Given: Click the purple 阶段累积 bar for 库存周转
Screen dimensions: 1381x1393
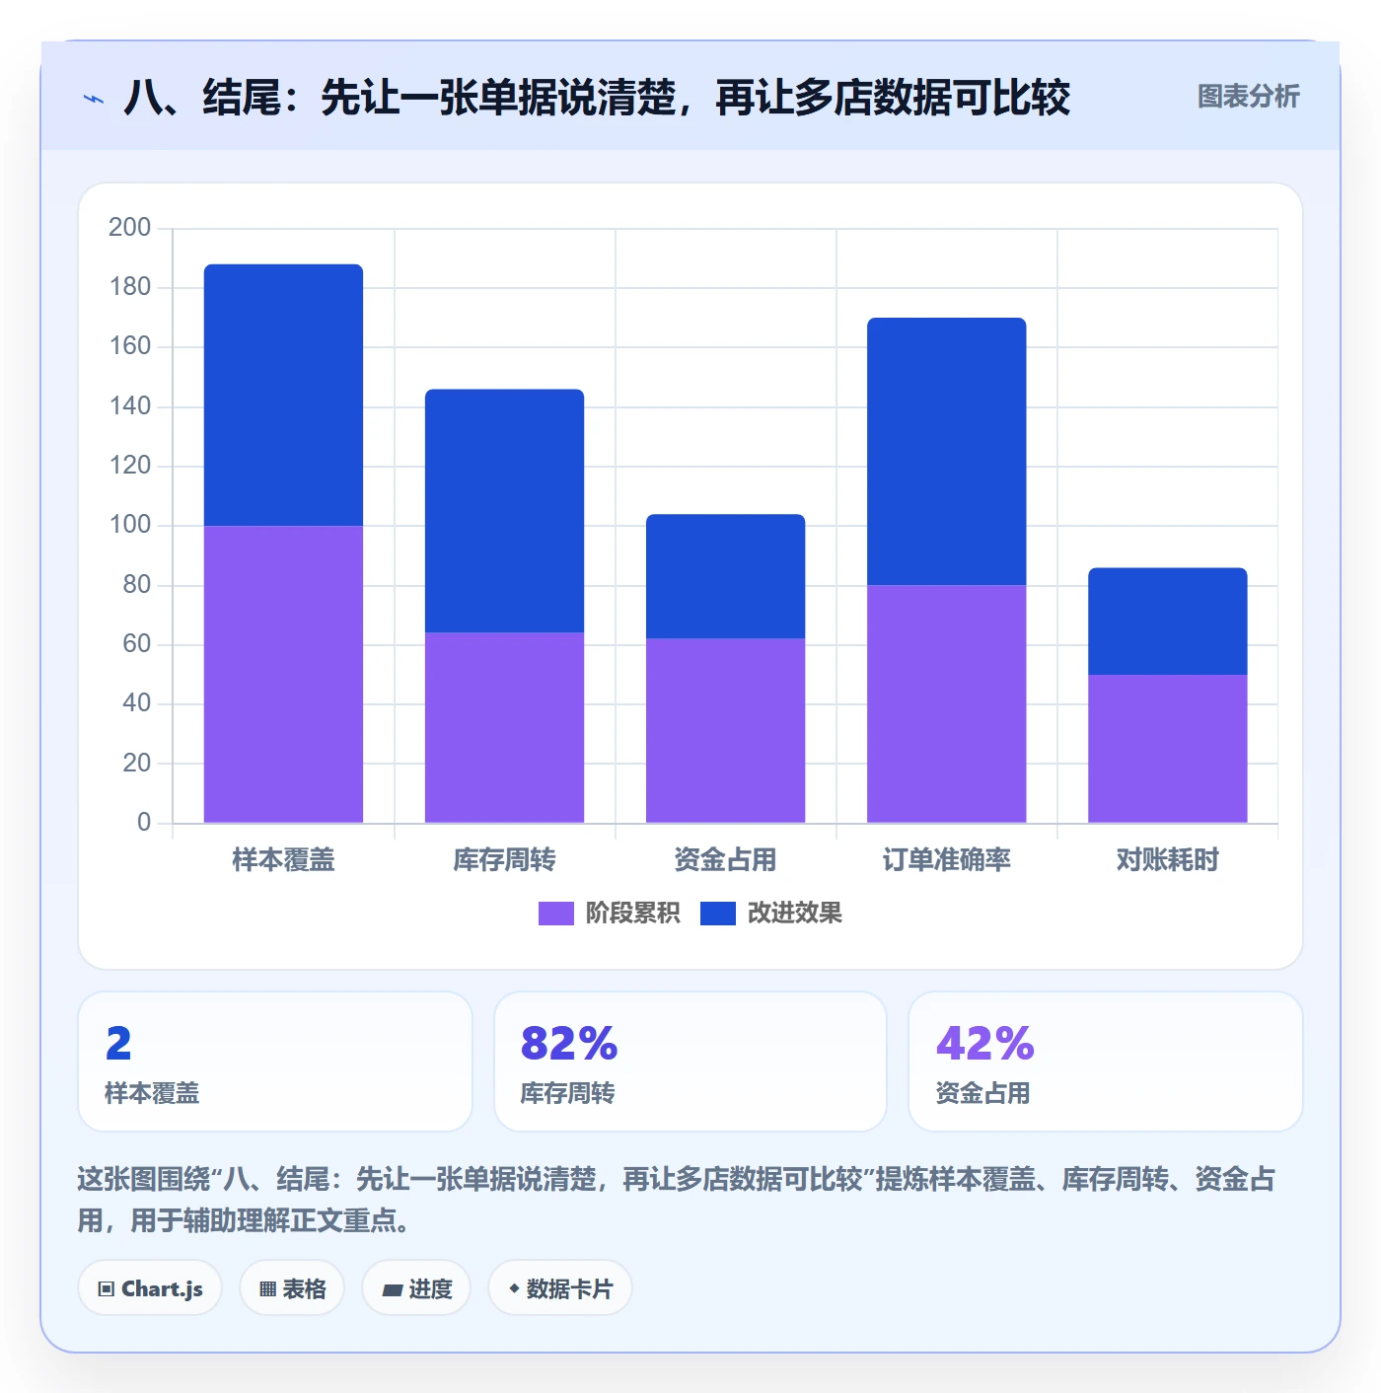Looking at the screenshot, I should click(504, 727).
